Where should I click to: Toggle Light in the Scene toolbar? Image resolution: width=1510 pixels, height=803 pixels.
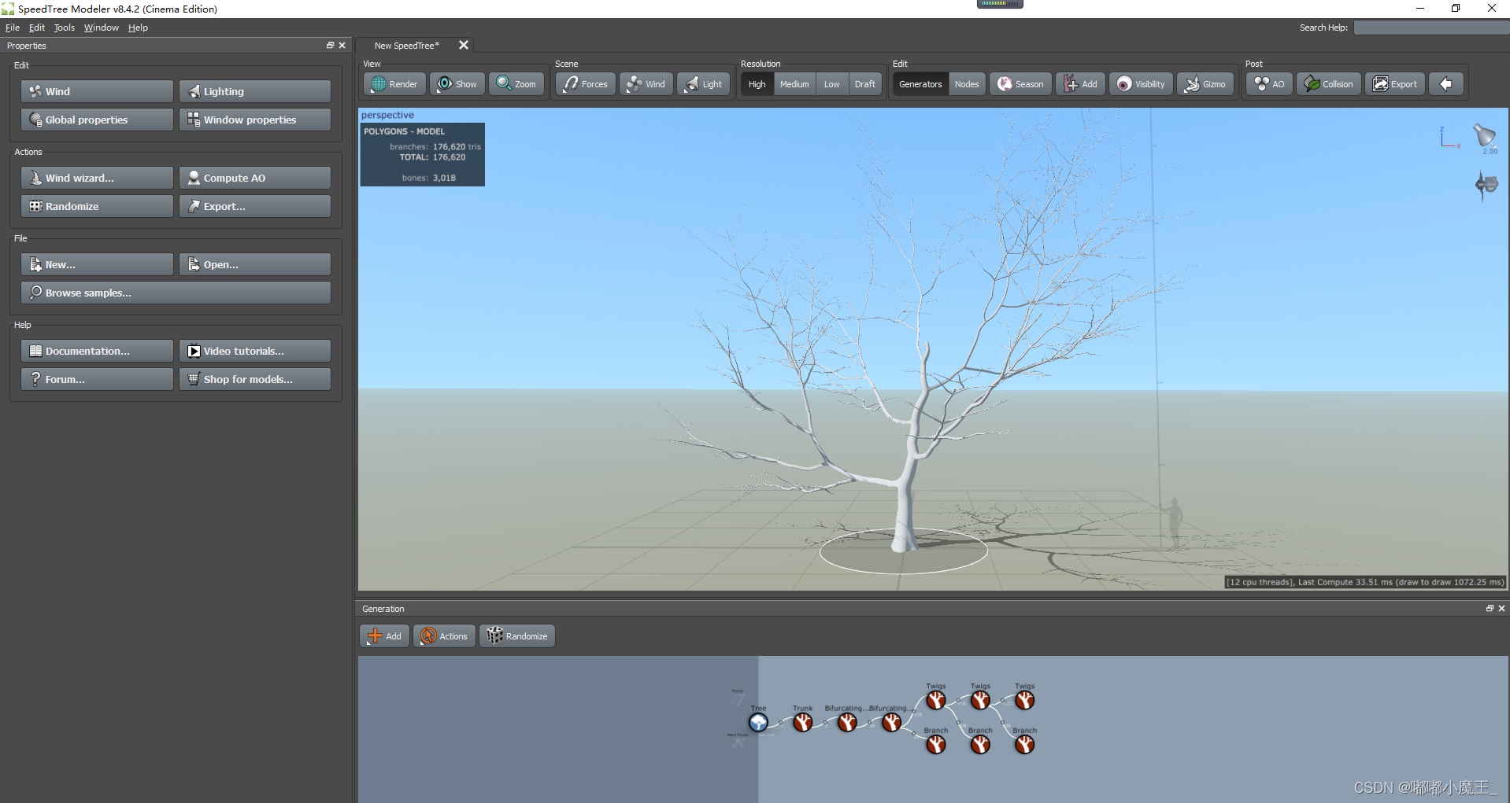(704, 84)
